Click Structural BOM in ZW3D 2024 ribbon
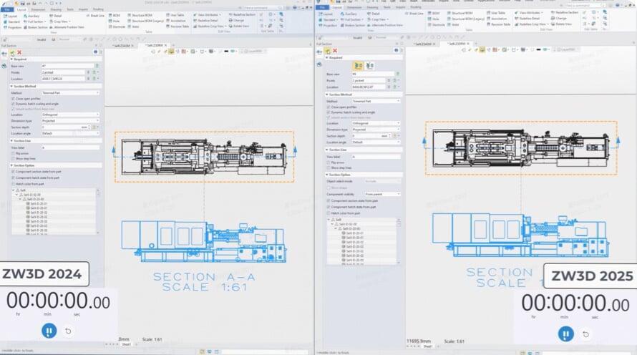Image resolution: width=637 pixels, height=355 pixels. (x=140, y=16)
